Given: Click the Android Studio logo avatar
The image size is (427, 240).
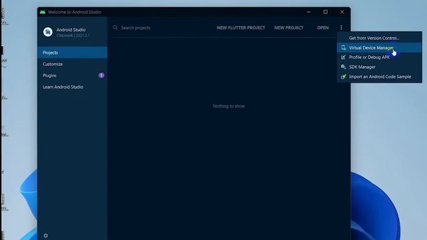Looking at the screenshot, I should (47, 32).
